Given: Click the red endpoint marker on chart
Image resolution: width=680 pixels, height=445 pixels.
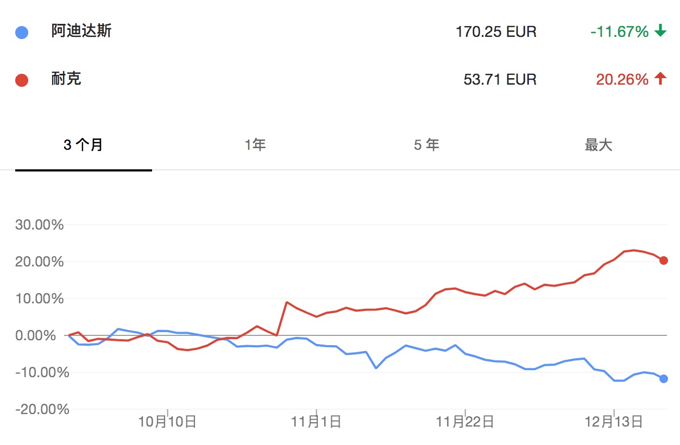Looking at the screenshot, I should point(663,260).
